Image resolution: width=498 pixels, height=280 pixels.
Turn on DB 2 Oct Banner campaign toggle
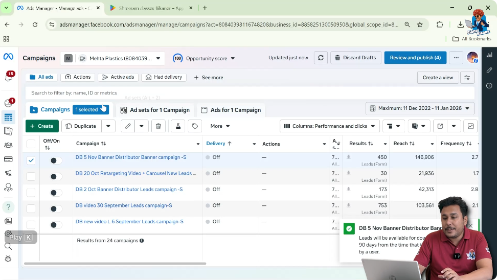(56, 193)
